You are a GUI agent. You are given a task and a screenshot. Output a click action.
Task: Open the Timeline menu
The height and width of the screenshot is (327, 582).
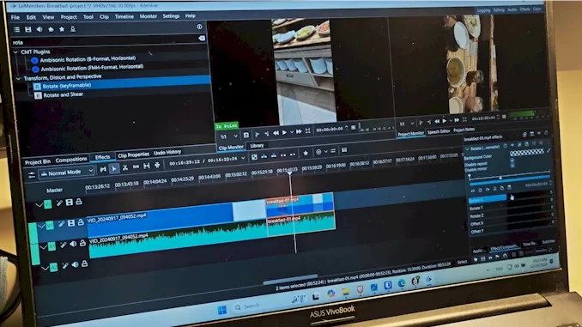[124, 16]
